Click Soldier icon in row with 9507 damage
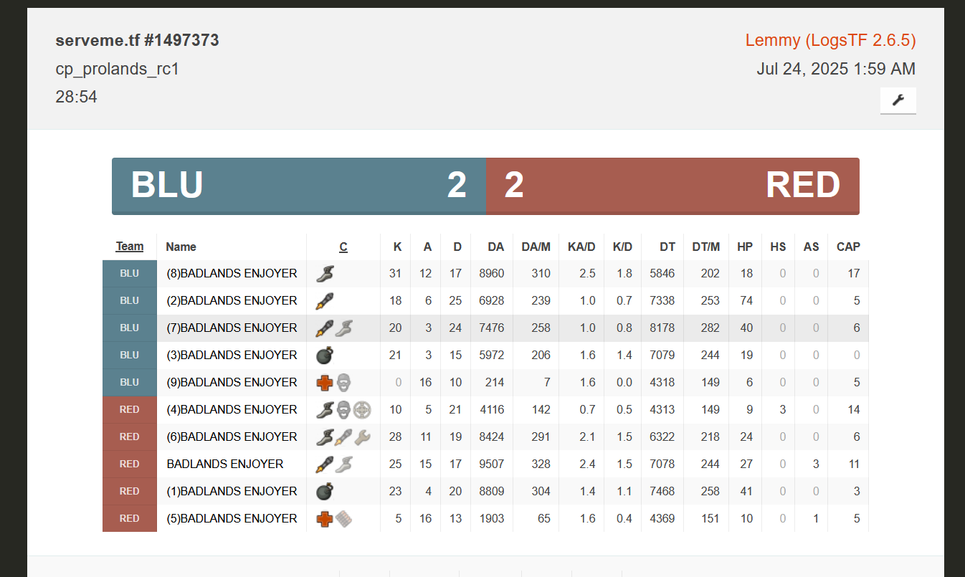 325,464
